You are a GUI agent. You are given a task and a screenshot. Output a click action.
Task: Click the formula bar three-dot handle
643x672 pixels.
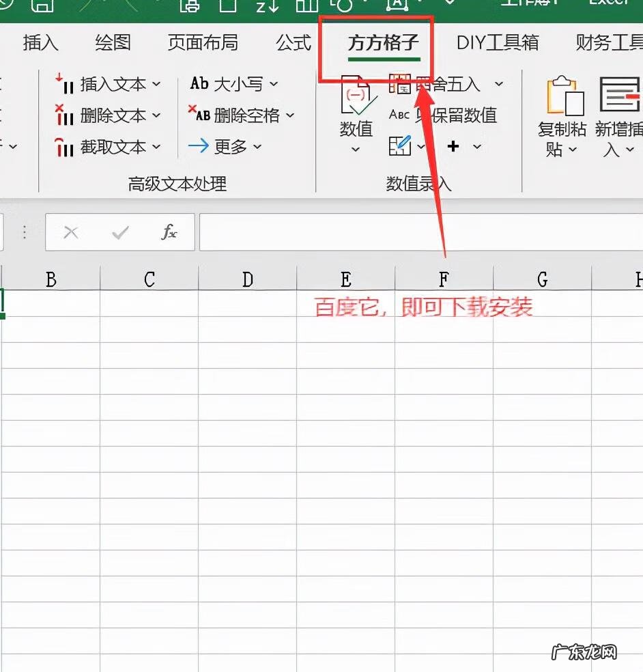25,232
